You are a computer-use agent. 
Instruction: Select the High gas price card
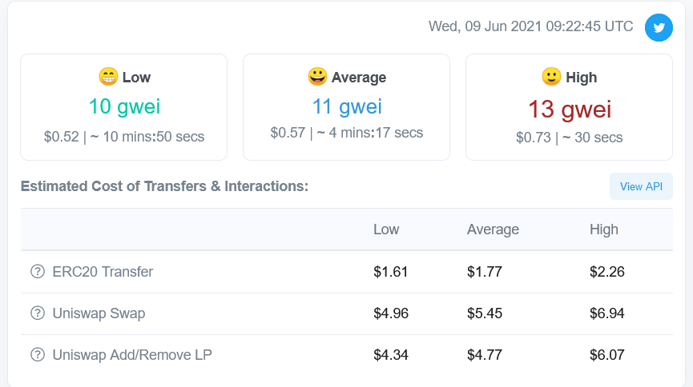pos(570,107)
